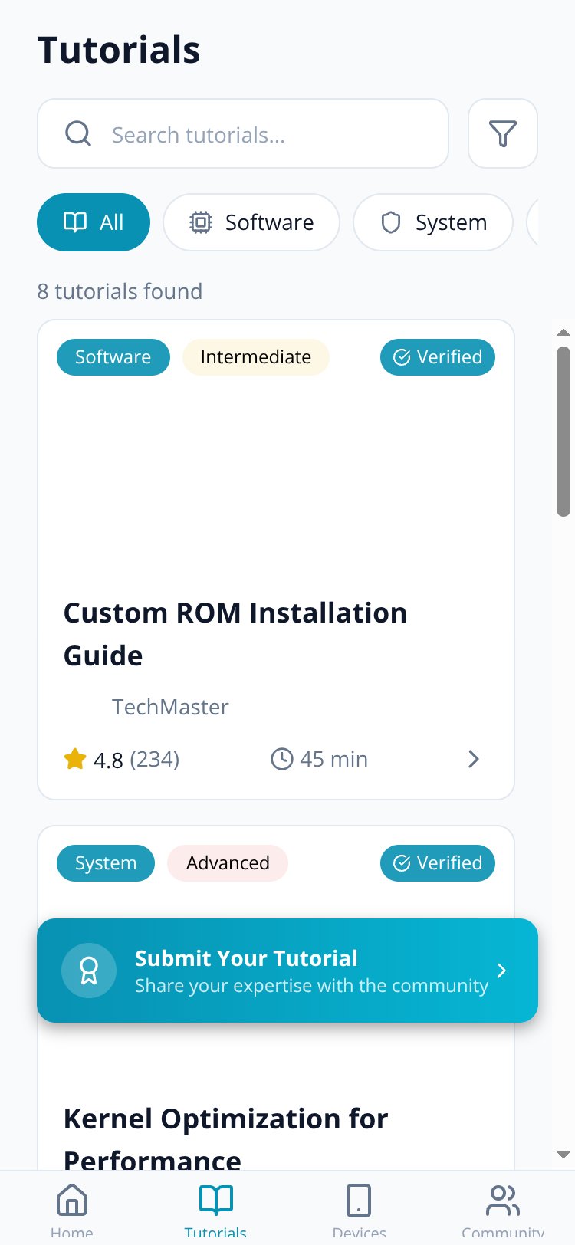
Task: Open the filter funnel icon button
Action: (503, 133)
